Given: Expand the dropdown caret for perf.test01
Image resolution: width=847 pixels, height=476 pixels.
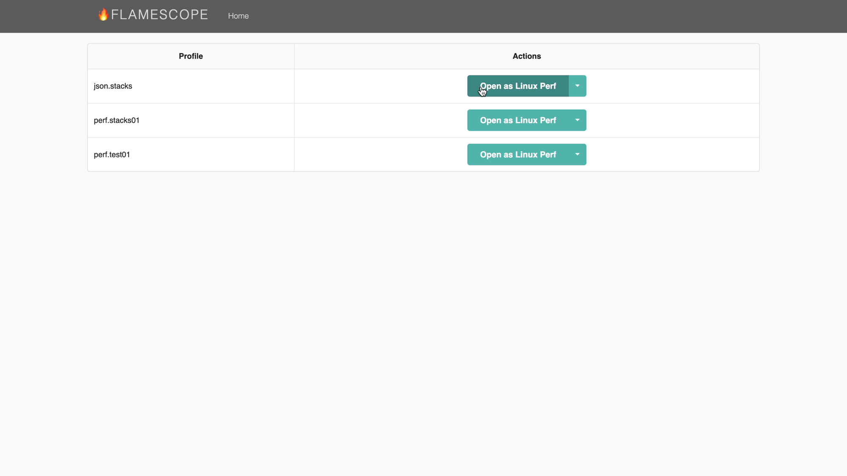Looking at the screenshot, I should pyautogui.click(x=577, y=155).
